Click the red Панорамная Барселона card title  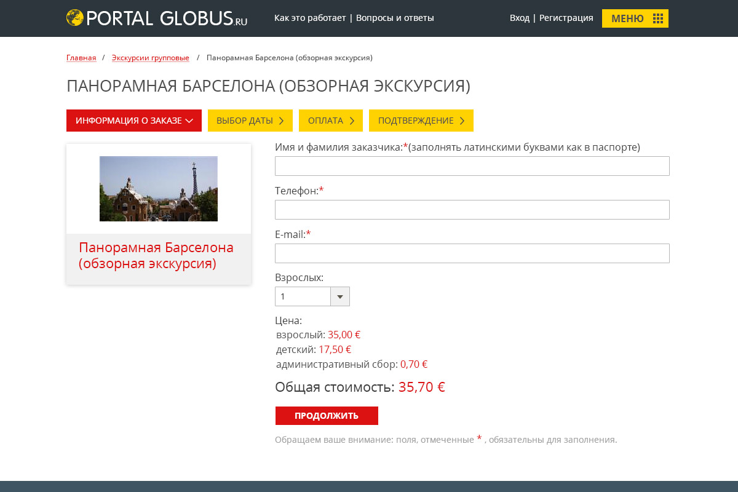pyautogui.click(x=156, y=256)
